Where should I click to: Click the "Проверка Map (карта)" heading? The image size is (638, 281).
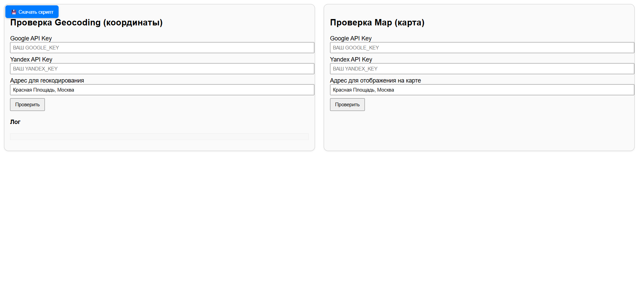[377, 23]
